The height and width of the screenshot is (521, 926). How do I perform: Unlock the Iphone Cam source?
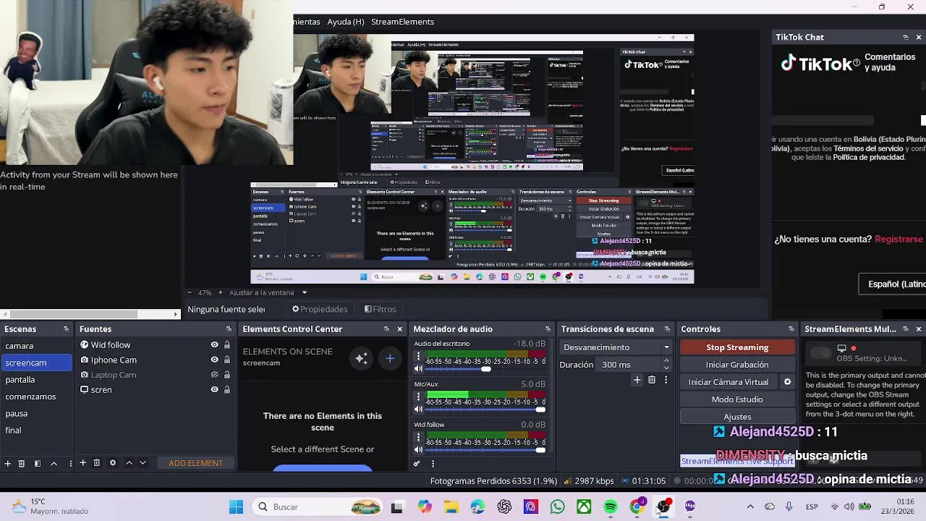tap(227, 360)
